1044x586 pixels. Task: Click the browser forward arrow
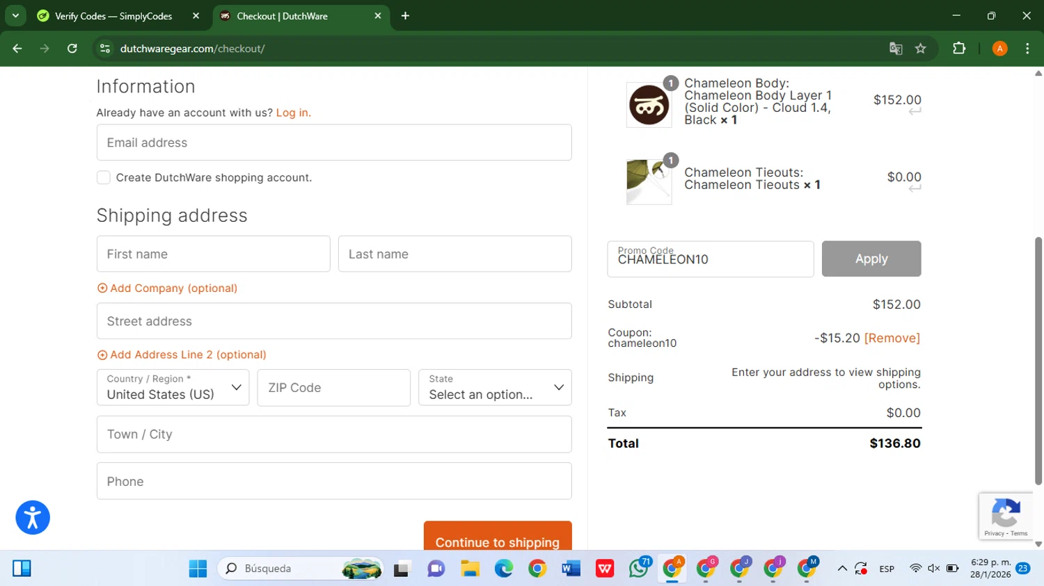point(45,49)
